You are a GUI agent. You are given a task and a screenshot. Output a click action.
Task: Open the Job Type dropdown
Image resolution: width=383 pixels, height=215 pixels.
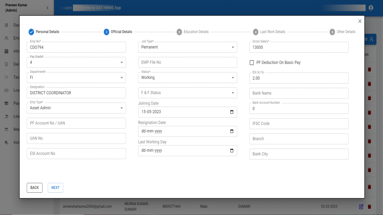188,47
